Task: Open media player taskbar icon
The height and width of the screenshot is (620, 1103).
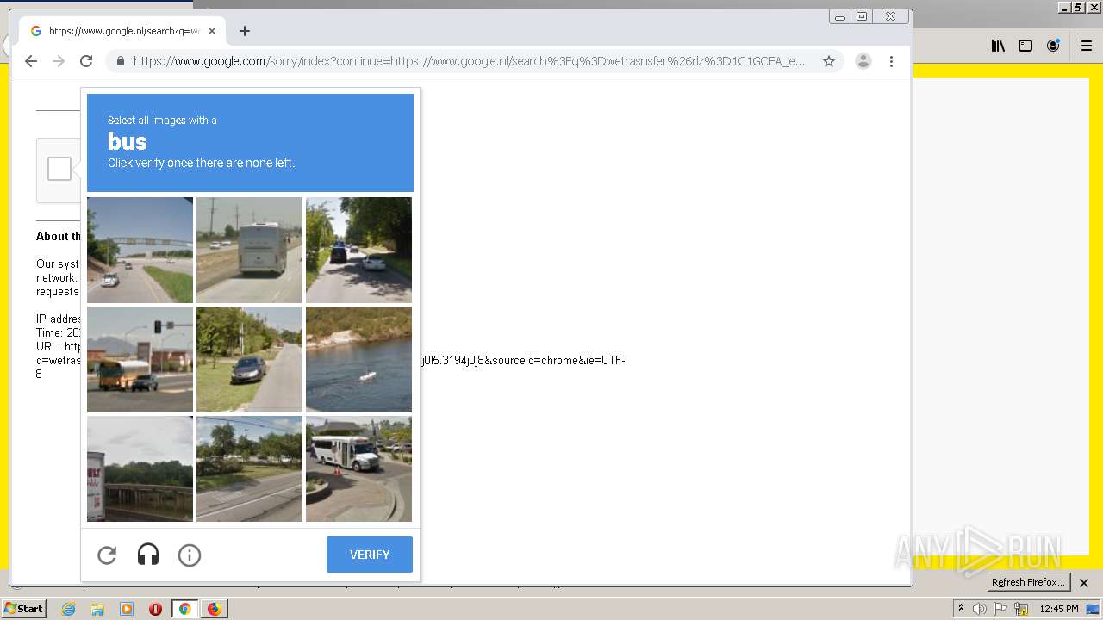Action: (127, 609)
